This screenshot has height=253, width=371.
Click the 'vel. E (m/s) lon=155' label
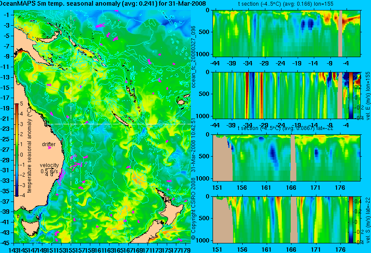pyautogui.click(x=368, y=96)
